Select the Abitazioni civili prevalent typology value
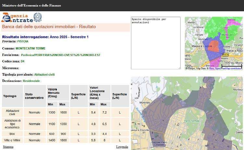 coord(45,74)
